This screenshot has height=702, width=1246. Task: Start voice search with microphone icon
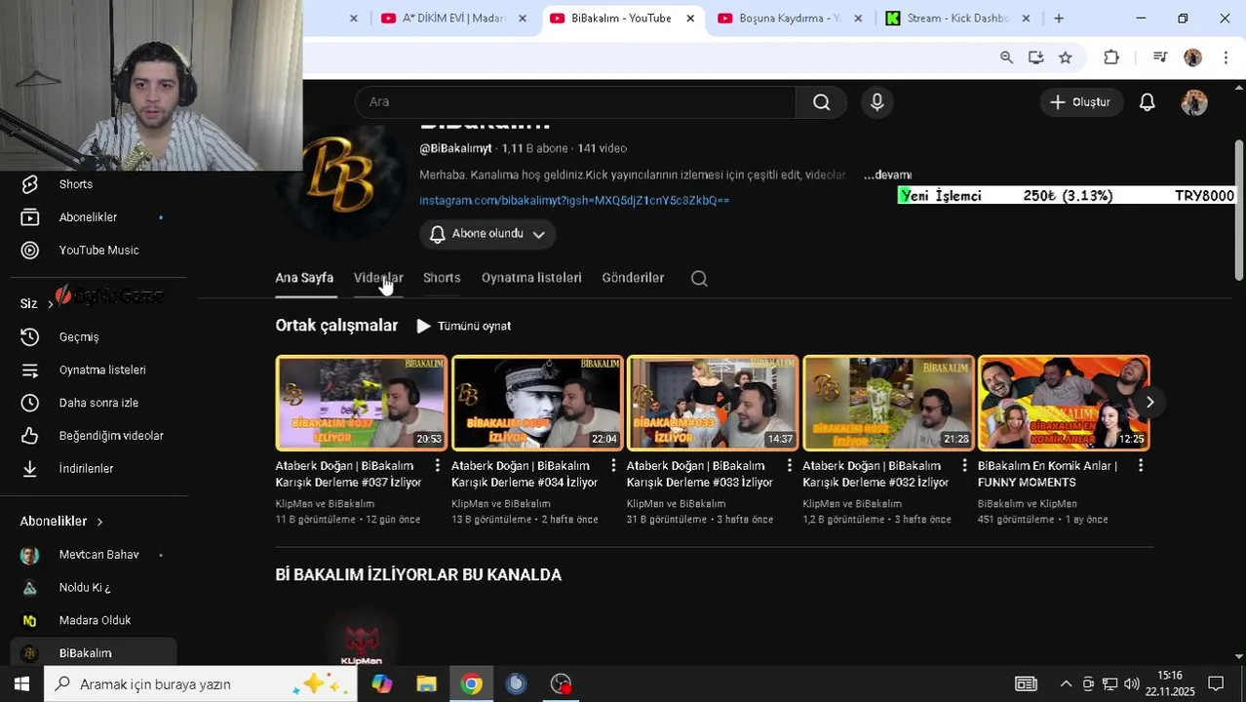click(877, 102)
